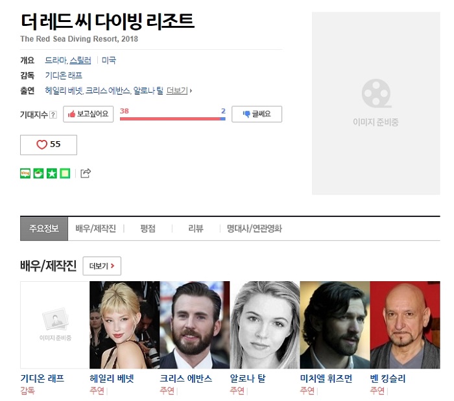
Task: Click 벤 킹슬리 name link
Action: [x=387, y=379]
